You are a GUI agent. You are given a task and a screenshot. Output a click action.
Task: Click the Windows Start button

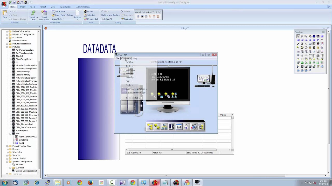coord(4,183)
